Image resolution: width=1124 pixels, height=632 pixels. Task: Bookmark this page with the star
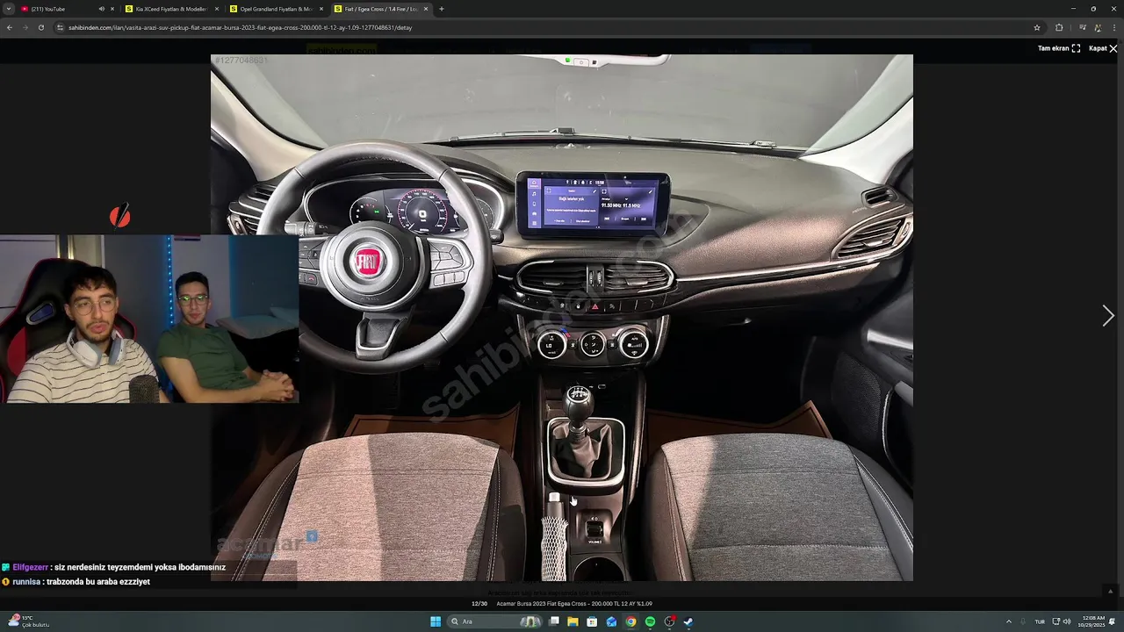1037,27
